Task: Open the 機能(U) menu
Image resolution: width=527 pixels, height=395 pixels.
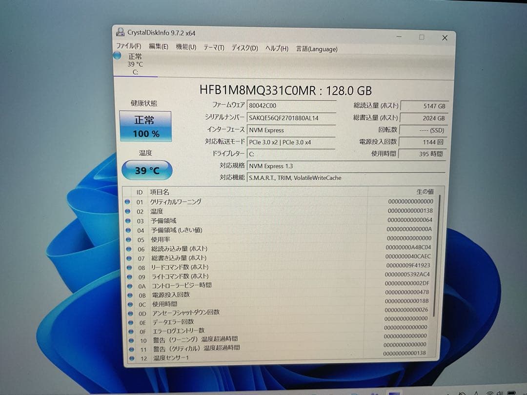Action: [185, 47]
